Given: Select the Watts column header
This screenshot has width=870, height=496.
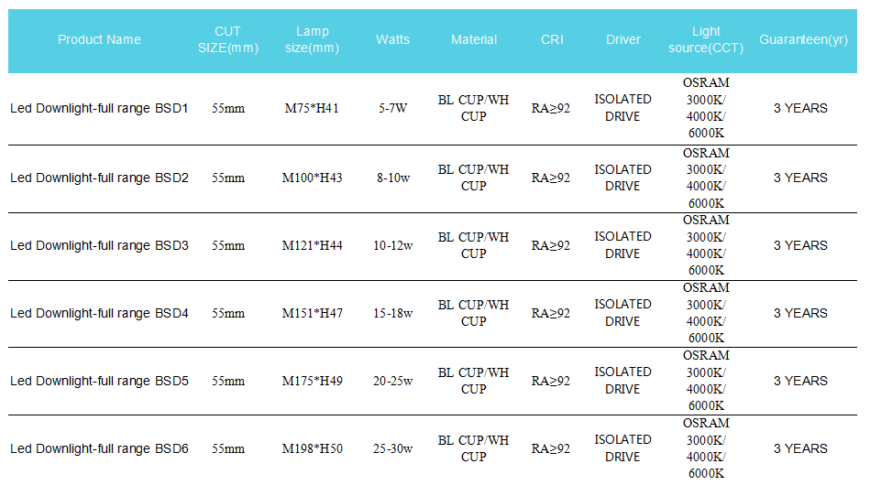Looking at the screenshot, I should tap(393, 40).
